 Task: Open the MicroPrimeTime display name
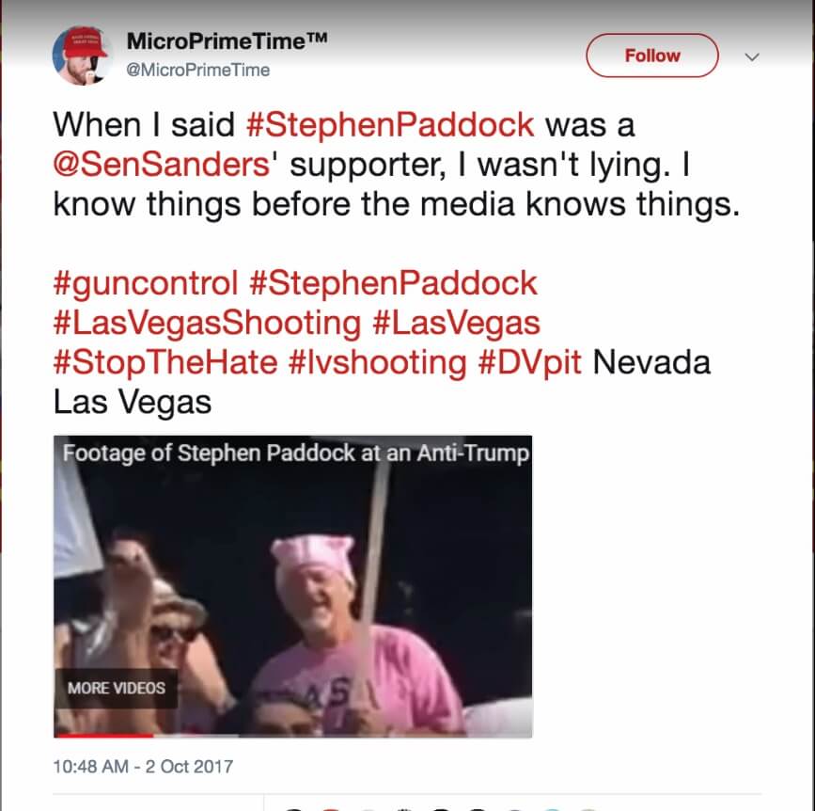[227, 41]
